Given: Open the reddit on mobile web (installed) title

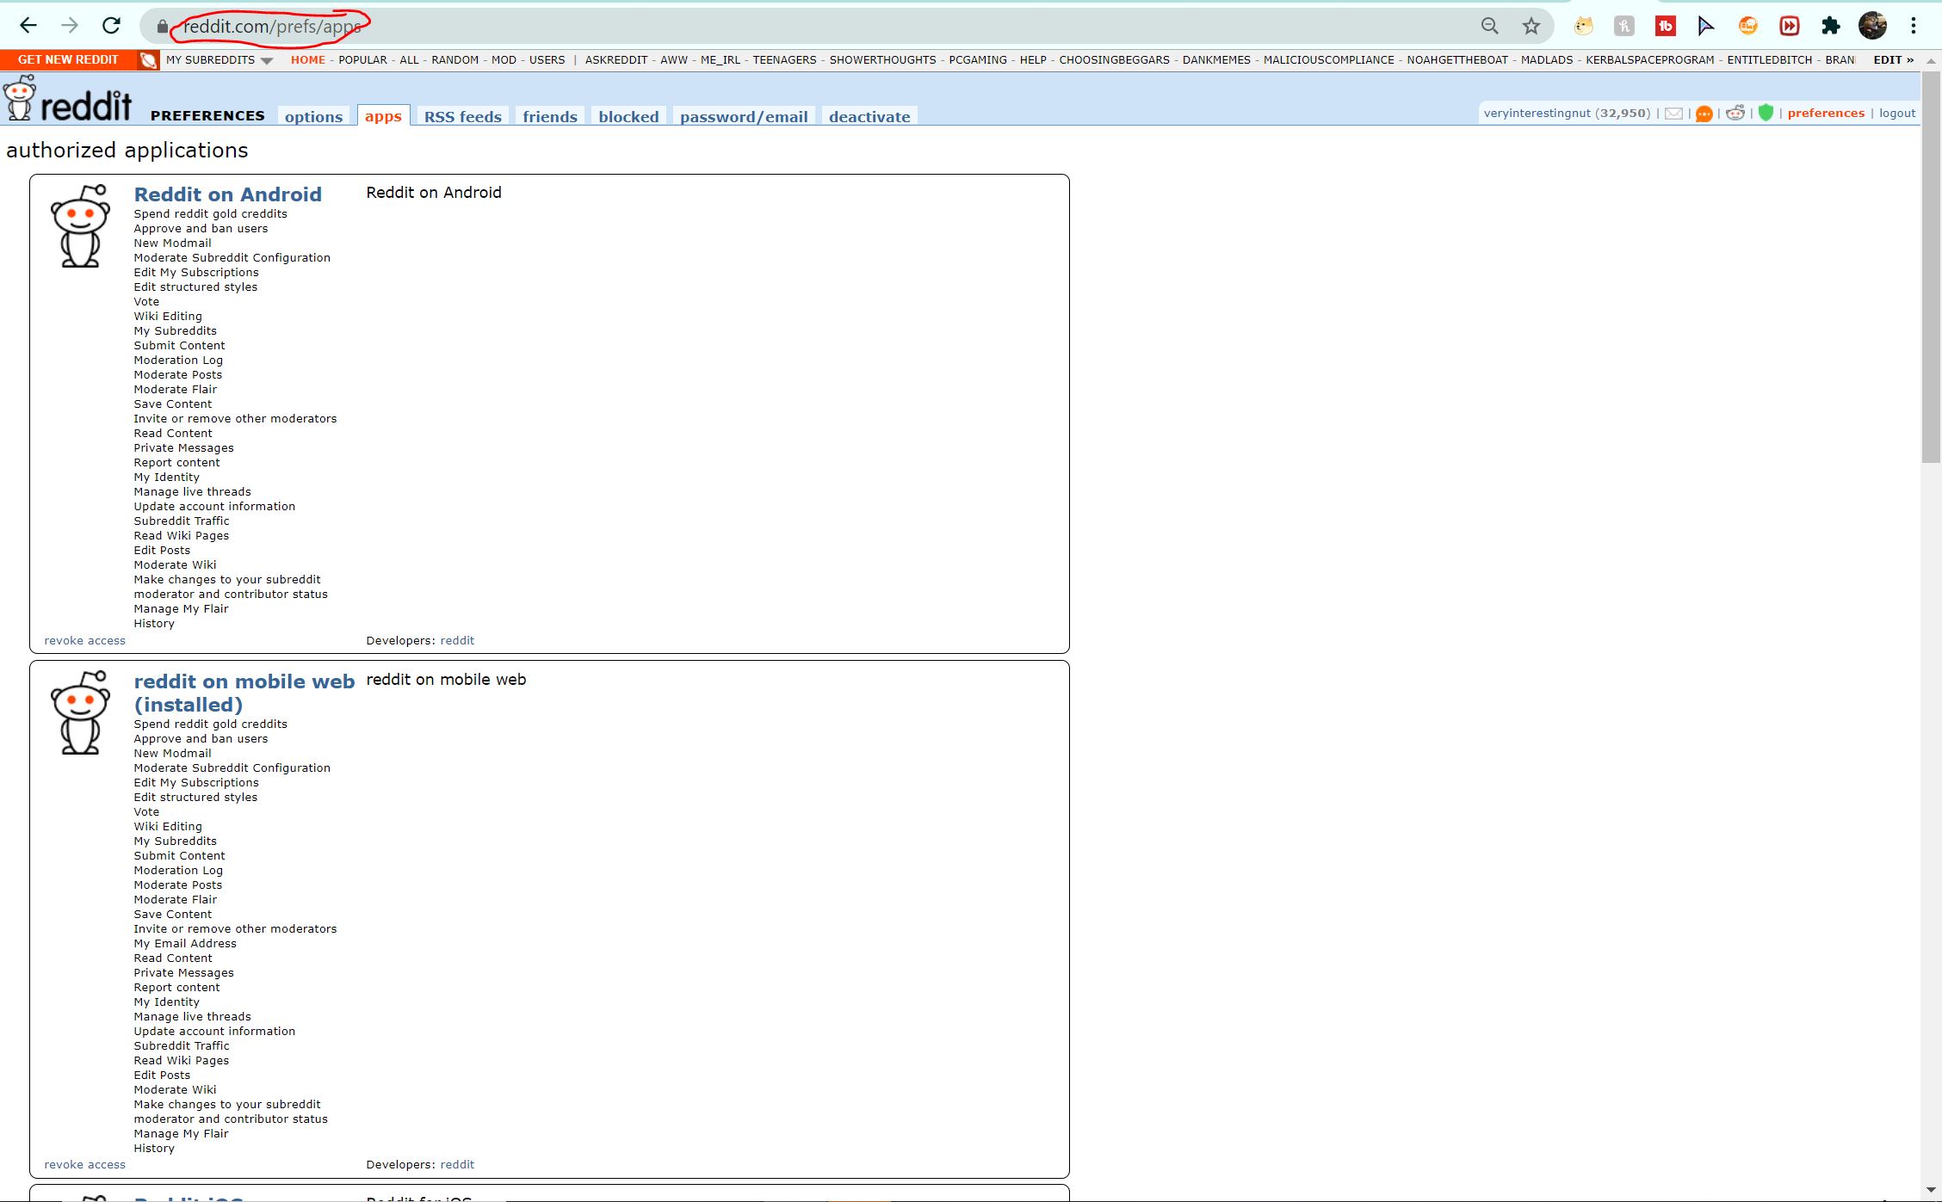Looking at the screenshot, I should [244, 693].
